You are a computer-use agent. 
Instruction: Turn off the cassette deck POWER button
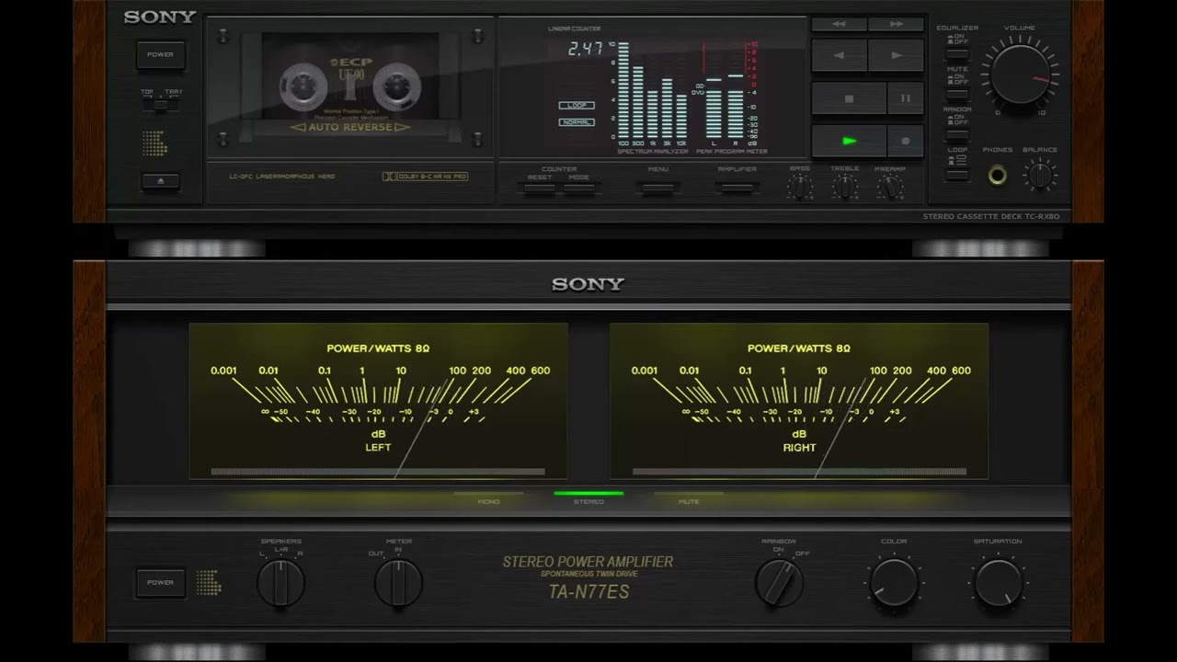pos(160,54)
